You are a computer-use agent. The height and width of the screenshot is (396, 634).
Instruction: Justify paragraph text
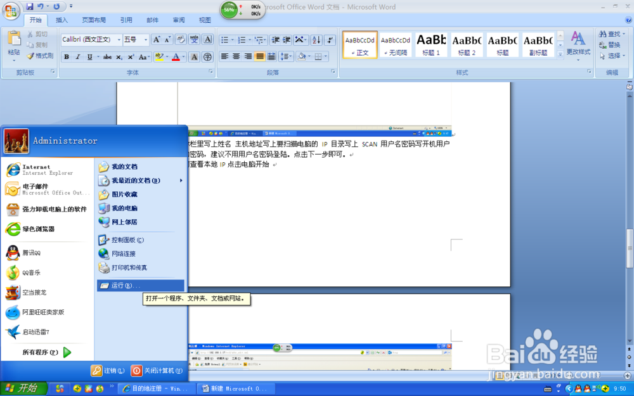click(x=259, y=56)
